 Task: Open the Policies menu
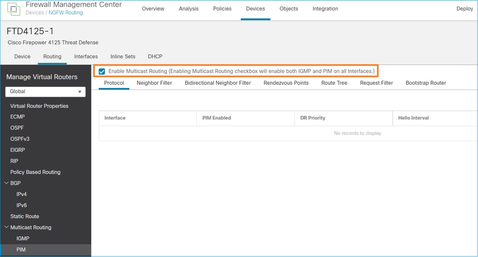point(222,9)
